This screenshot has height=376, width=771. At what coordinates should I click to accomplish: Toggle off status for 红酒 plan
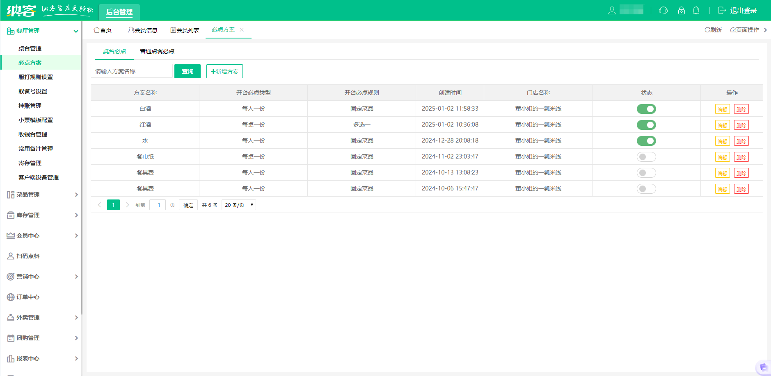[x=646, y=125]
